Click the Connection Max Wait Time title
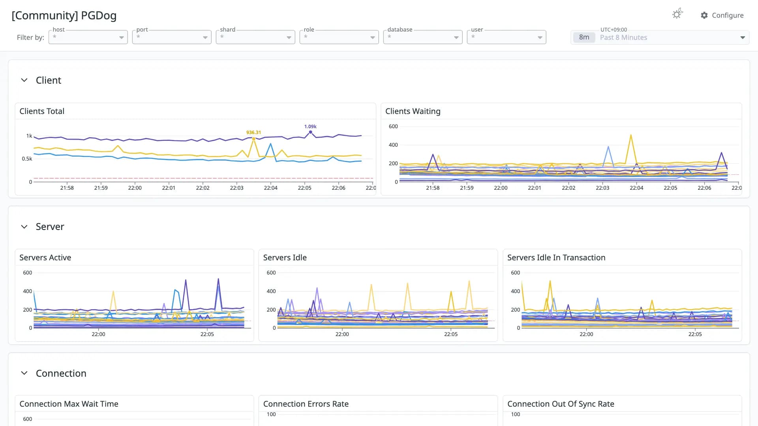Screen dimensions: 758x426 pyautogui.click(x=69, y=404)
